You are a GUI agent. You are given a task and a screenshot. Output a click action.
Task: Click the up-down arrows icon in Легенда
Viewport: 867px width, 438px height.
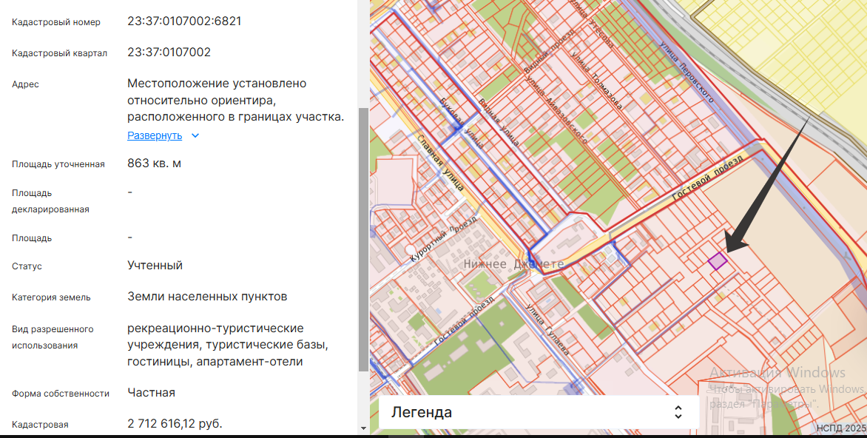678,412
